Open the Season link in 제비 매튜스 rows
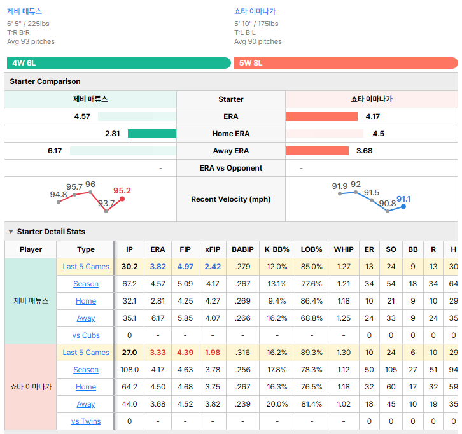This screenshot has height=434, width=462. (86, 284)
